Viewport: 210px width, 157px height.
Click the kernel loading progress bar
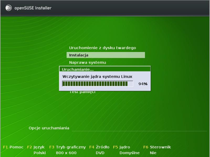coord(97,84)
